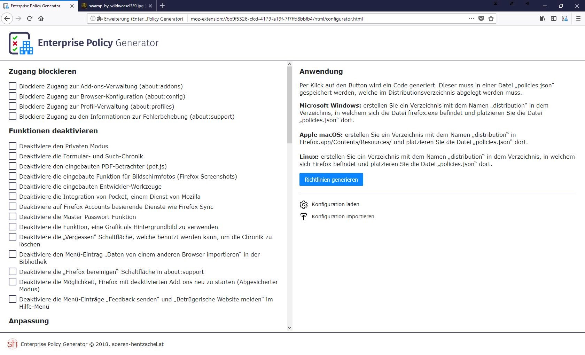
Task: Check Deaktiviere die Master-Passwort-Funktion
Action: point(13,216)
